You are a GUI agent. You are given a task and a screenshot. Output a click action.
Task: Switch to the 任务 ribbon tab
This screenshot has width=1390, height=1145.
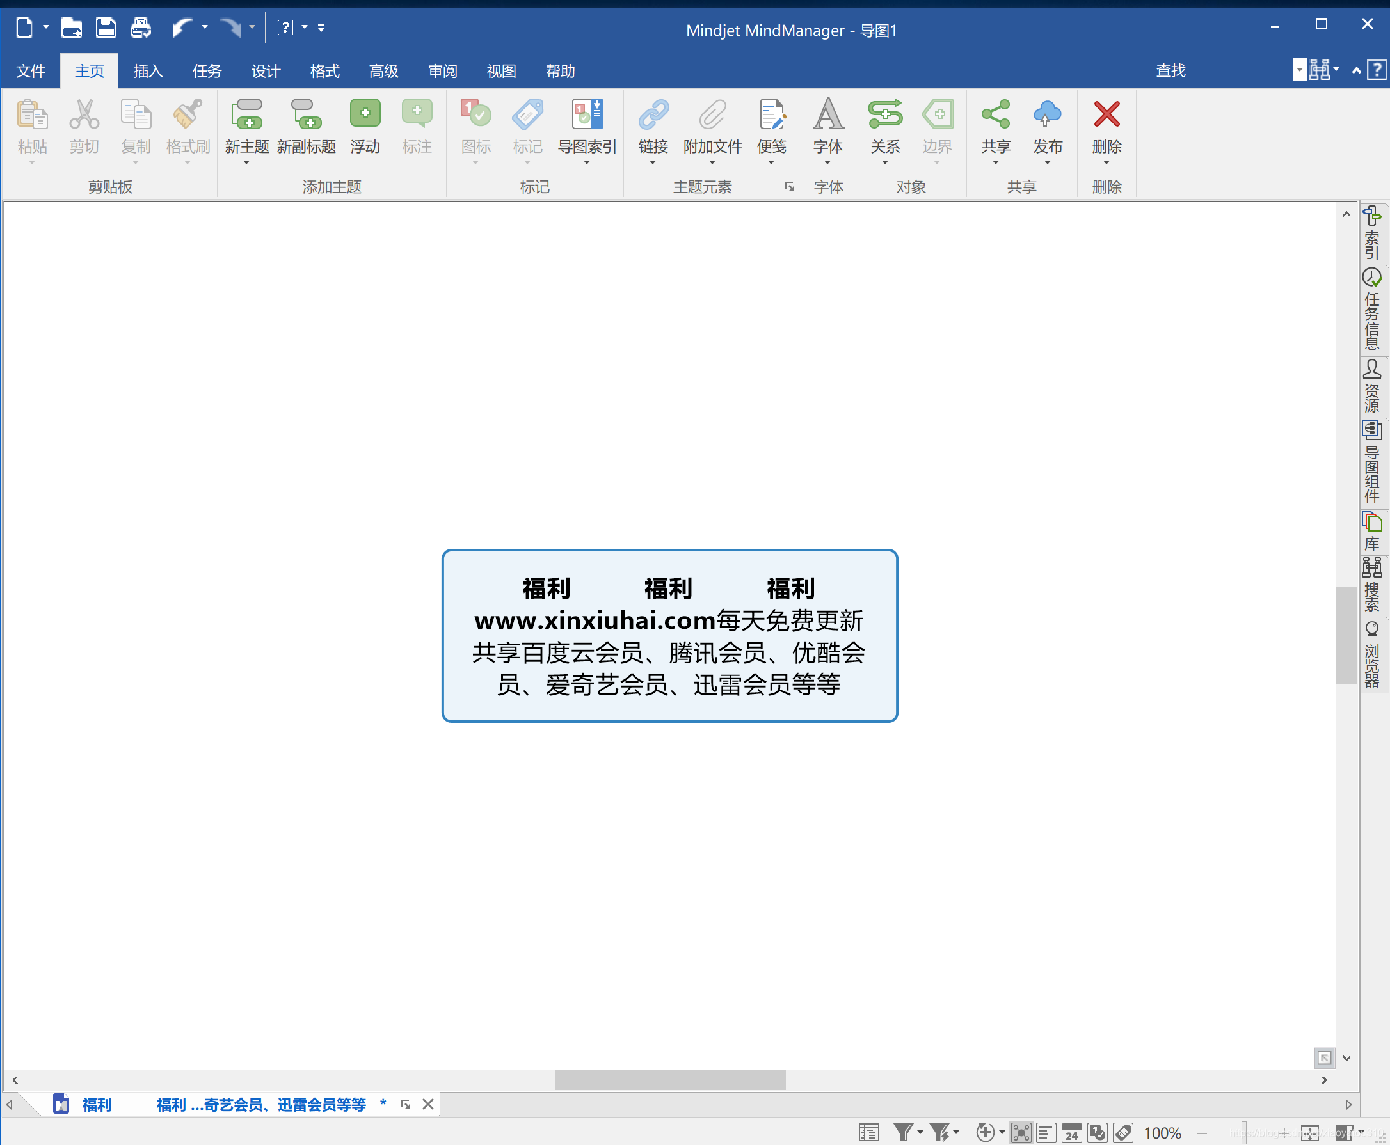207,70
